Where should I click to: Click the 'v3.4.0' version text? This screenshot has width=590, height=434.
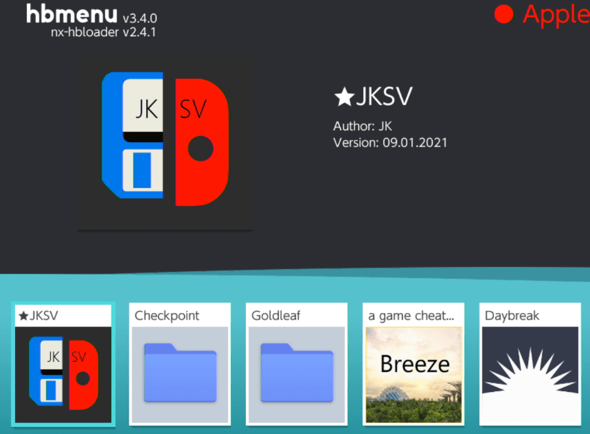139,18
